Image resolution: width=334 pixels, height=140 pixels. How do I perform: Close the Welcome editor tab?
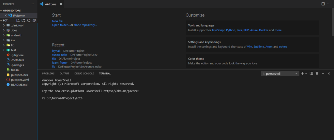coord(6,15)
